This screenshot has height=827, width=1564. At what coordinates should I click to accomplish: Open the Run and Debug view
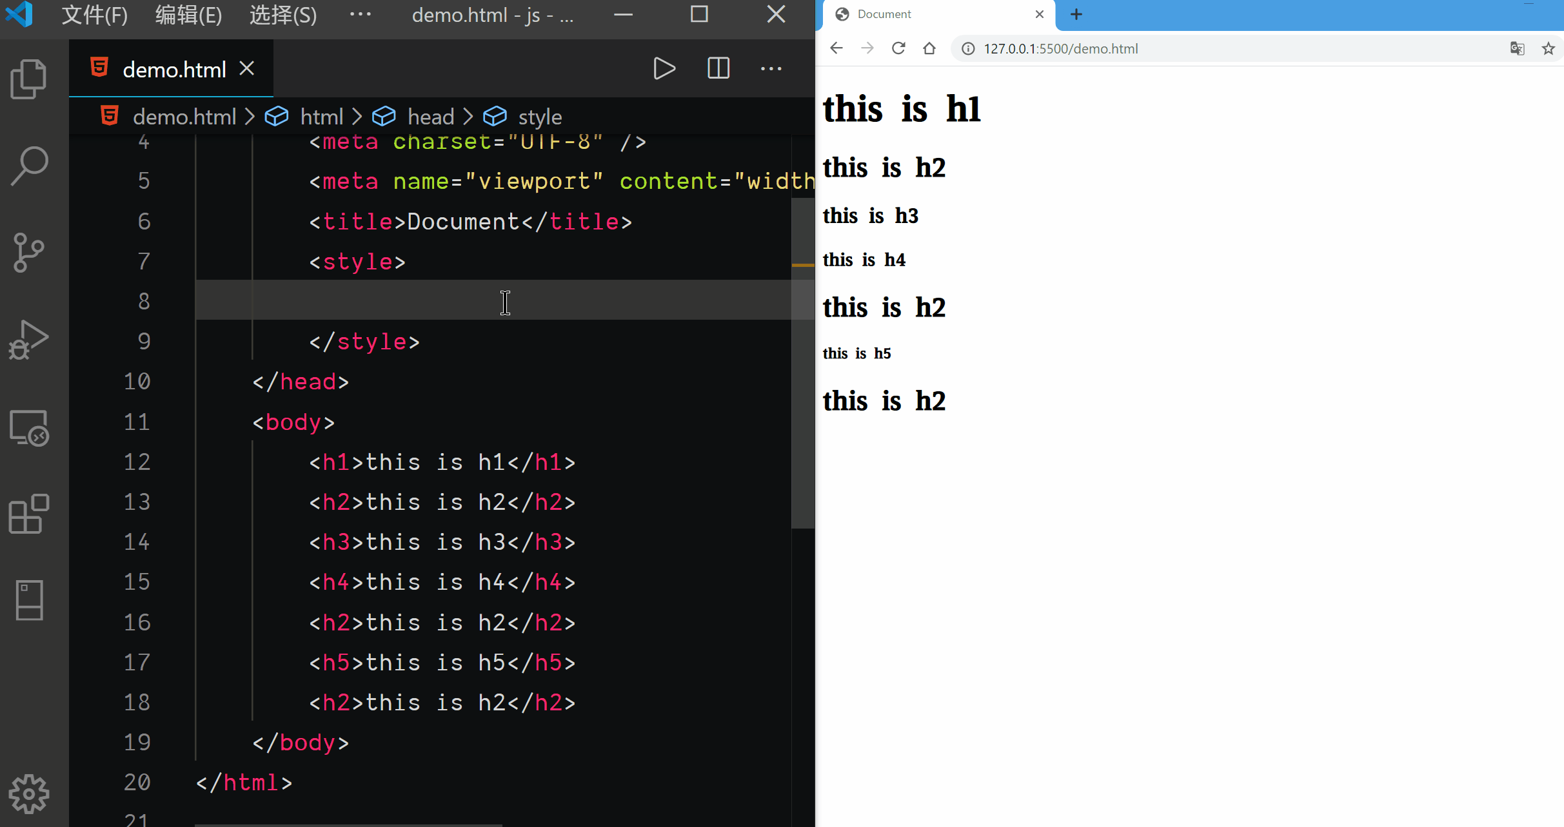tap(29, 339)
